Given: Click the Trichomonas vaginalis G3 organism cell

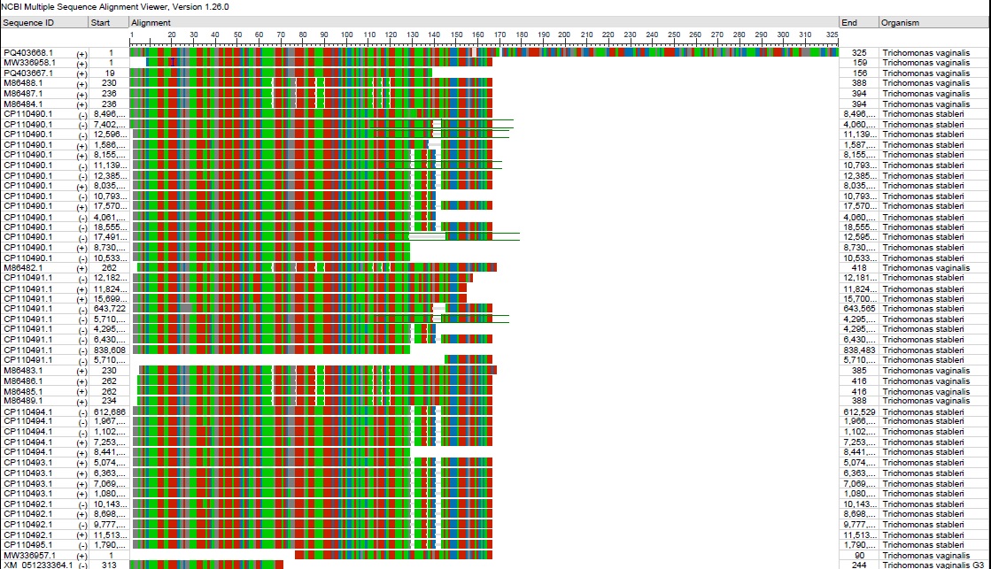Looking at the screenshot, I should coord(933,565).
